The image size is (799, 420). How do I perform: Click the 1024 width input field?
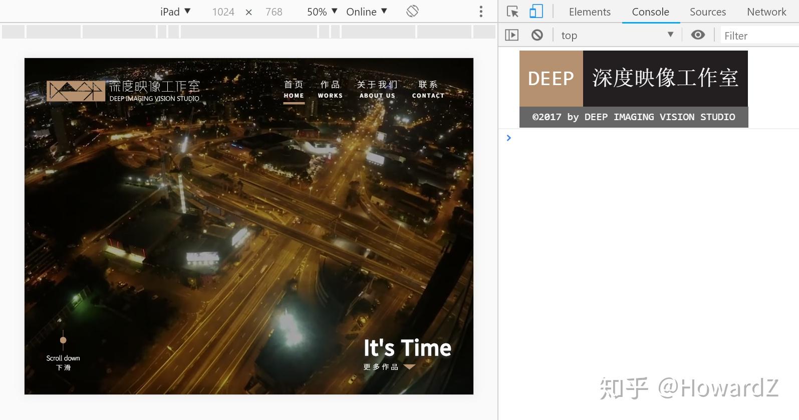pyautogui.click(x=223, y=12)
